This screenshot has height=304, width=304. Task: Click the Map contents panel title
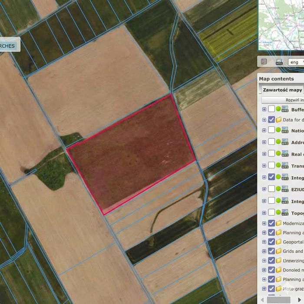click(276, 79)
